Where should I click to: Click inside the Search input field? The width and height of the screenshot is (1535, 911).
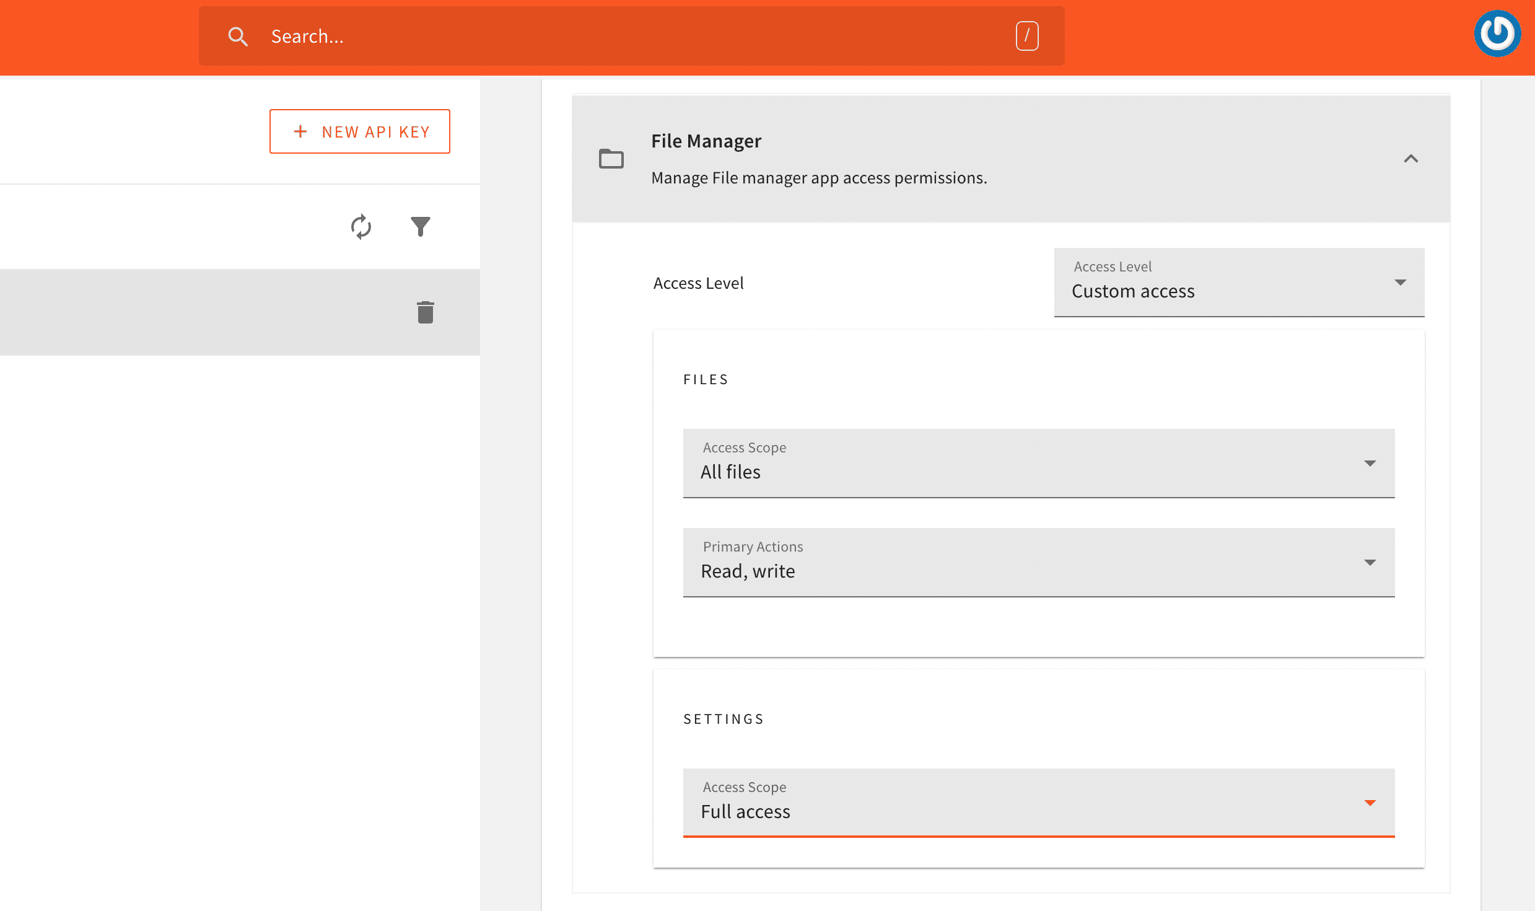[x=558, y=36]
